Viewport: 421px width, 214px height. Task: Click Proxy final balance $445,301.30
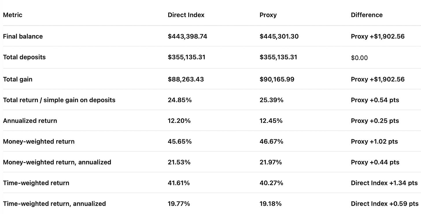[x=279, y=36]
